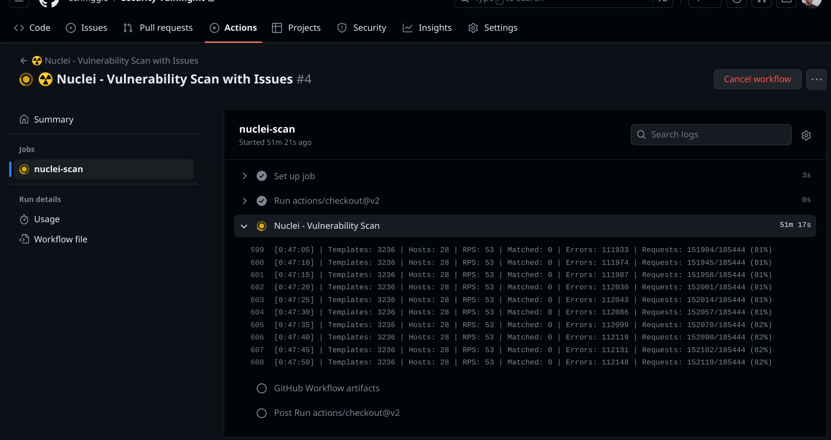The image size is (831, 440).
Task: Click the checkout@v2 success checkmark icon
Action: point(261,201)
